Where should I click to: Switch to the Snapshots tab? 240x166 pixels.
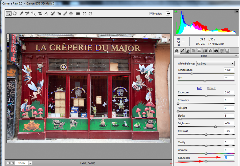(227, 51)
